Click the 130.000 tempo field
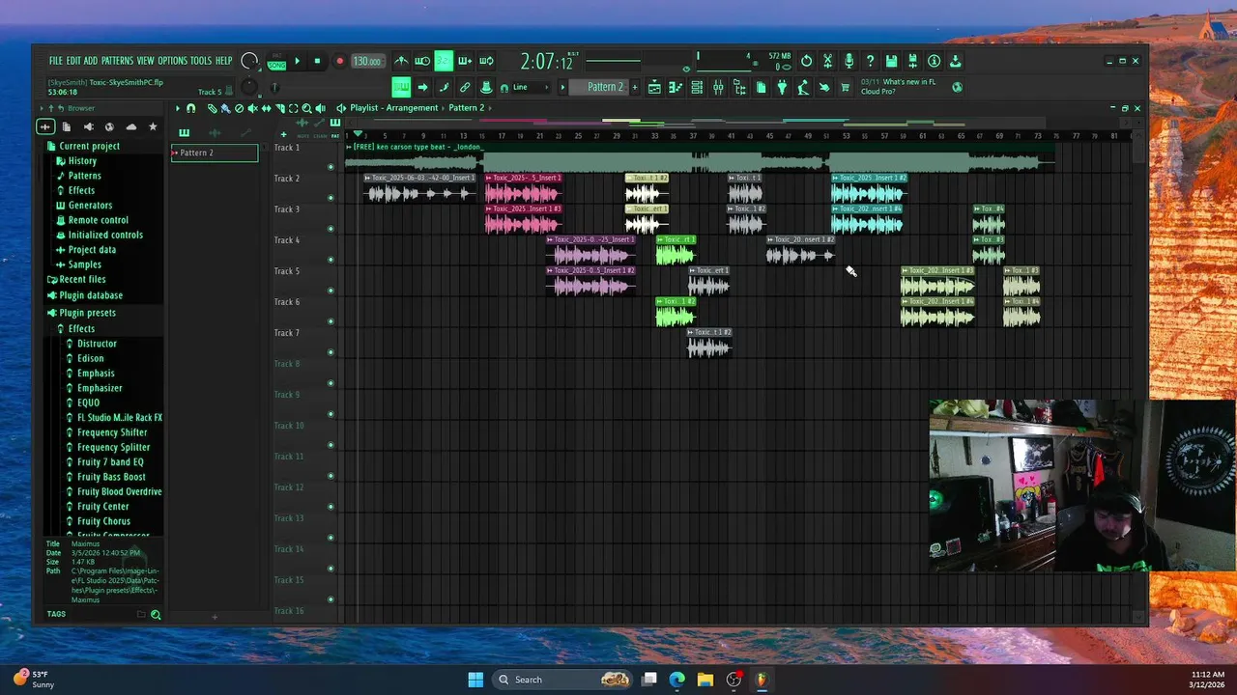Screen dimensions: 1237x695 366,61
